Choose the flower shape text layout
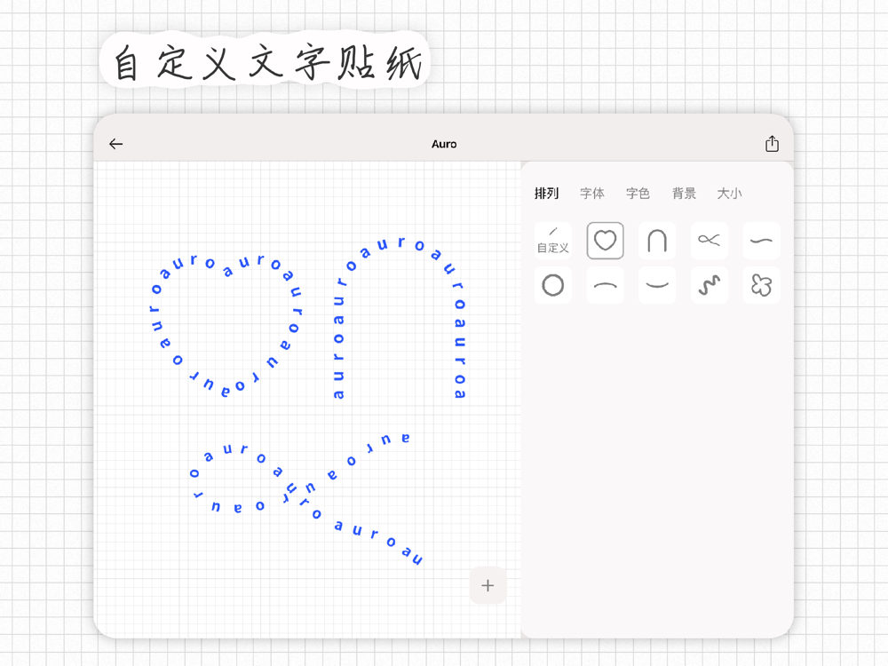 pyautogui.click(x=761, y=285)
